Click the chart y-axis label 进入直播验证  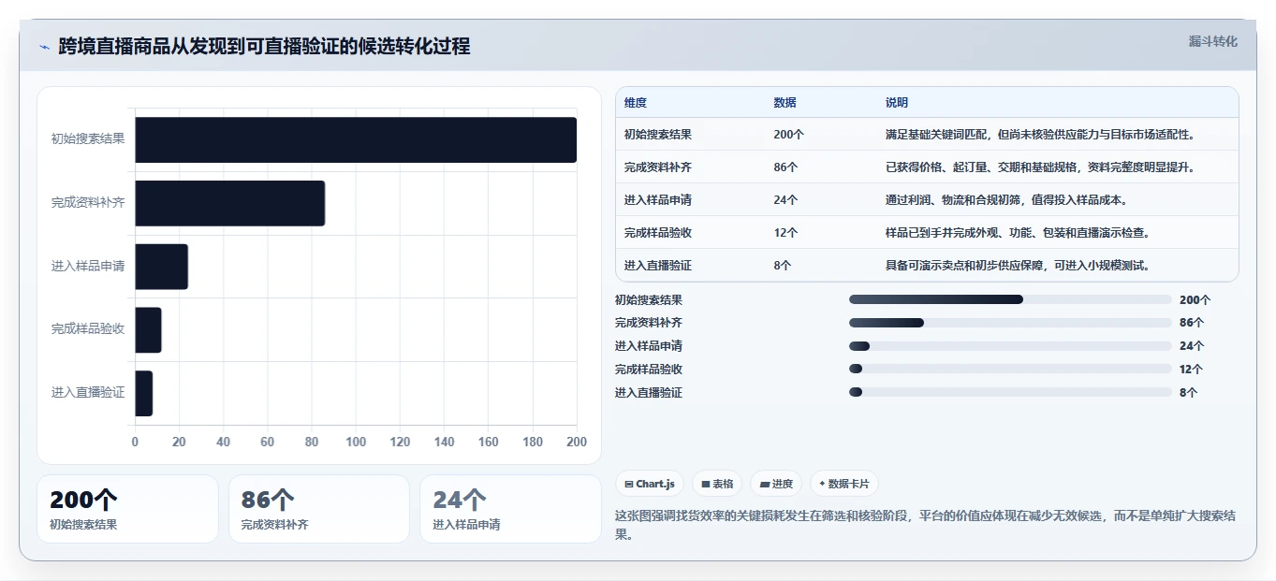coord(88,393)
